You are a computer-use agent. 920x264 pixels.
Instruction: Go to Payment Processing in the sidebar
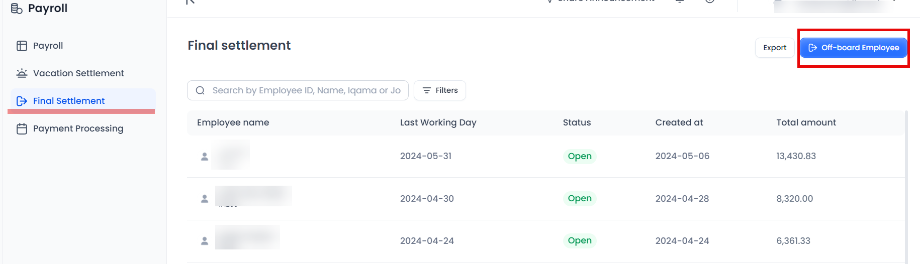78,128
